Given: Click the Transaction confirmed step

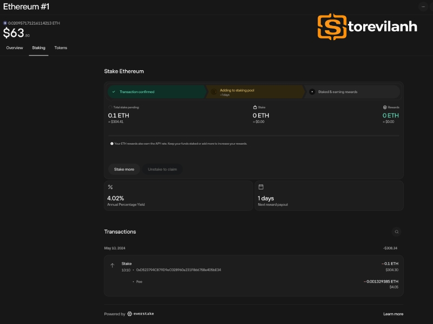Looking at the screenshot, I should pyautogui.click(x=157, y=92).
